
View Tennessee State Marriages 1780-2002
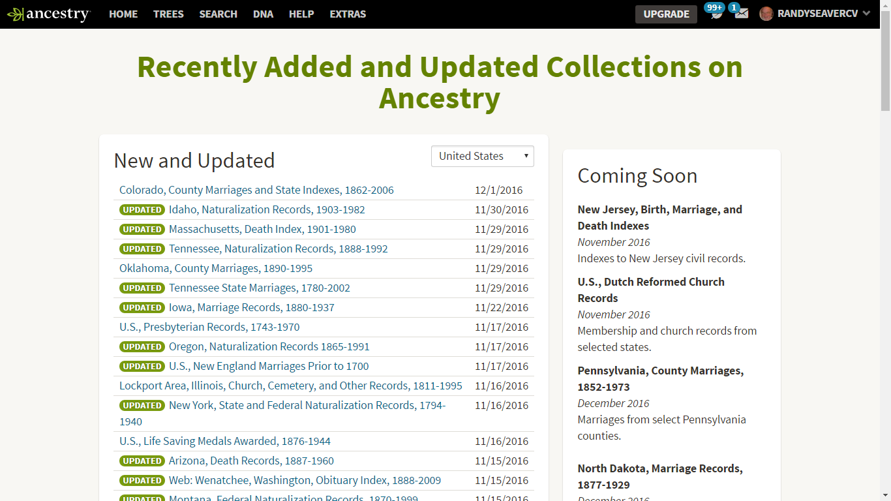(x=260, y=288)
